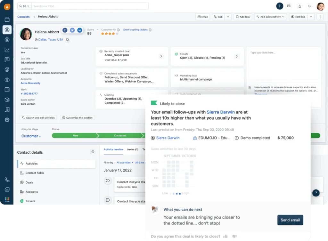Viewport: 328px width, 241px height.
Task: Open the three-dot more actions menu
Action: tap(320, 17)
